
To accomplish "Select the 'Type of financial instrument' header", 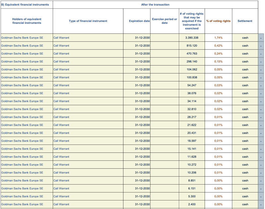I will pos(88,21).
